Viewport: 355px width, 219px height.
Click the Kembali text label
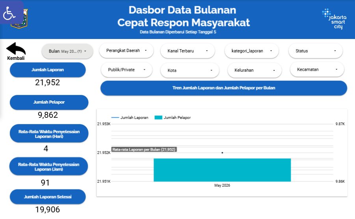pos(16,58)
